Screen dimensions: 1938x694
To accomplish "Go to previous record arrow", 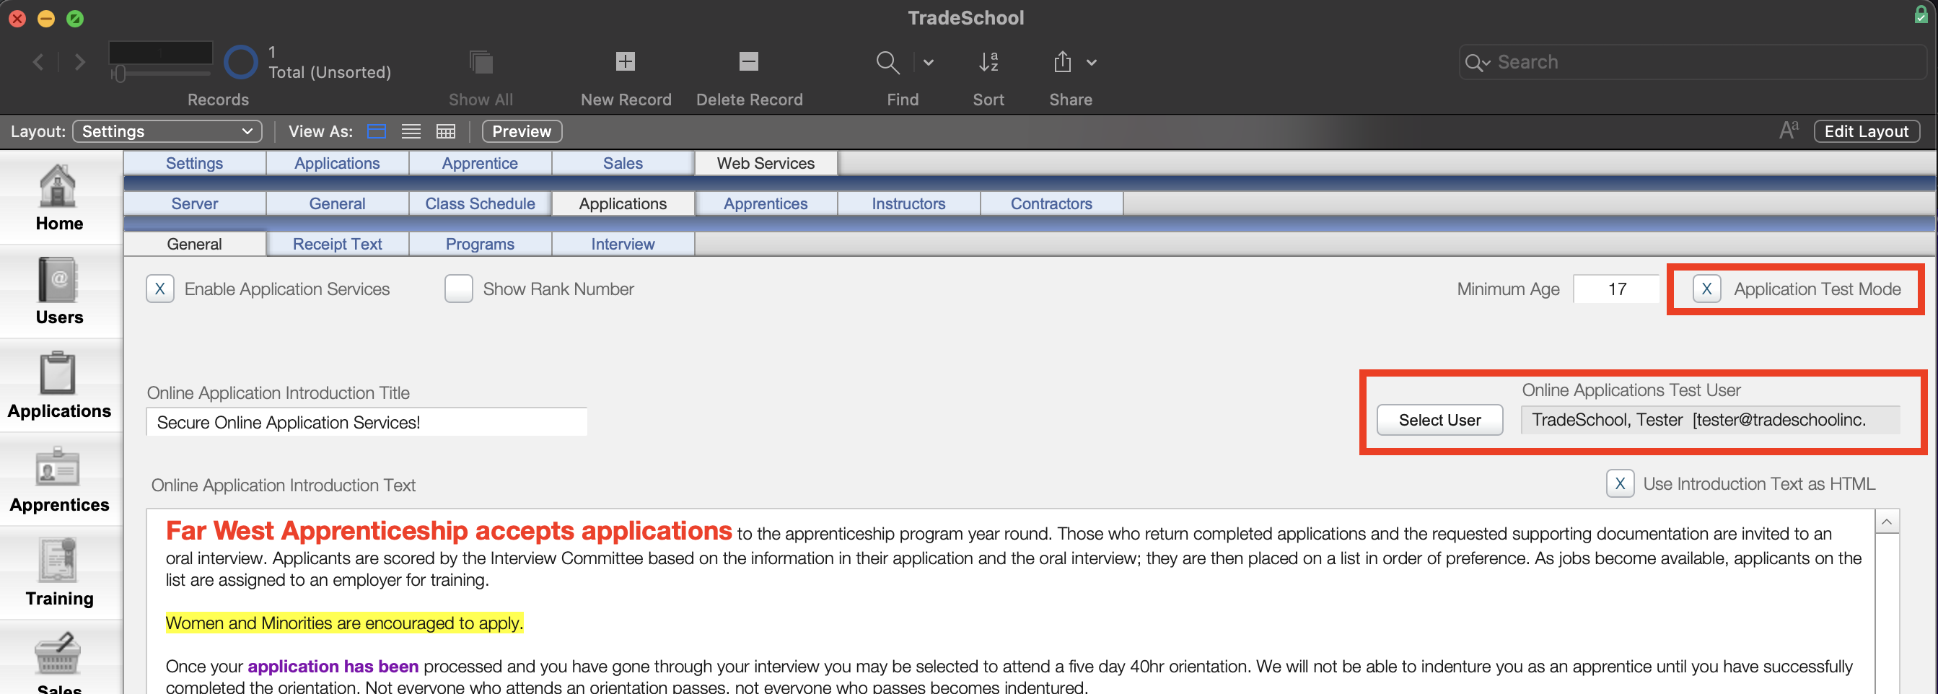I will (38, 63).
